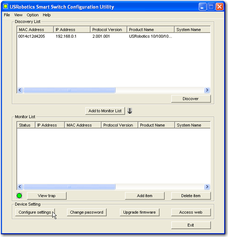
Task: Click Change password button
Action: pos(87,212)
